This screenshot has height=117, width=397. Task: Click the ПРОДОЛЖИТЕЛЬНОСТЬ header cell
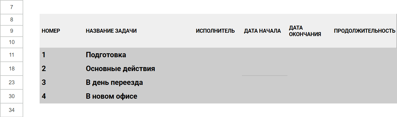364,31
